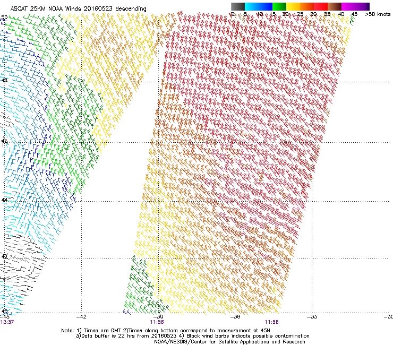393x345 pixels.
Task: Click the '44' latitude axis label
Action: pyautogui.click(x=4, y=200)
